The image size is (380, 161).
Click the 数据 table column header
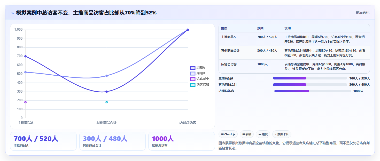(x=260, y=28)
